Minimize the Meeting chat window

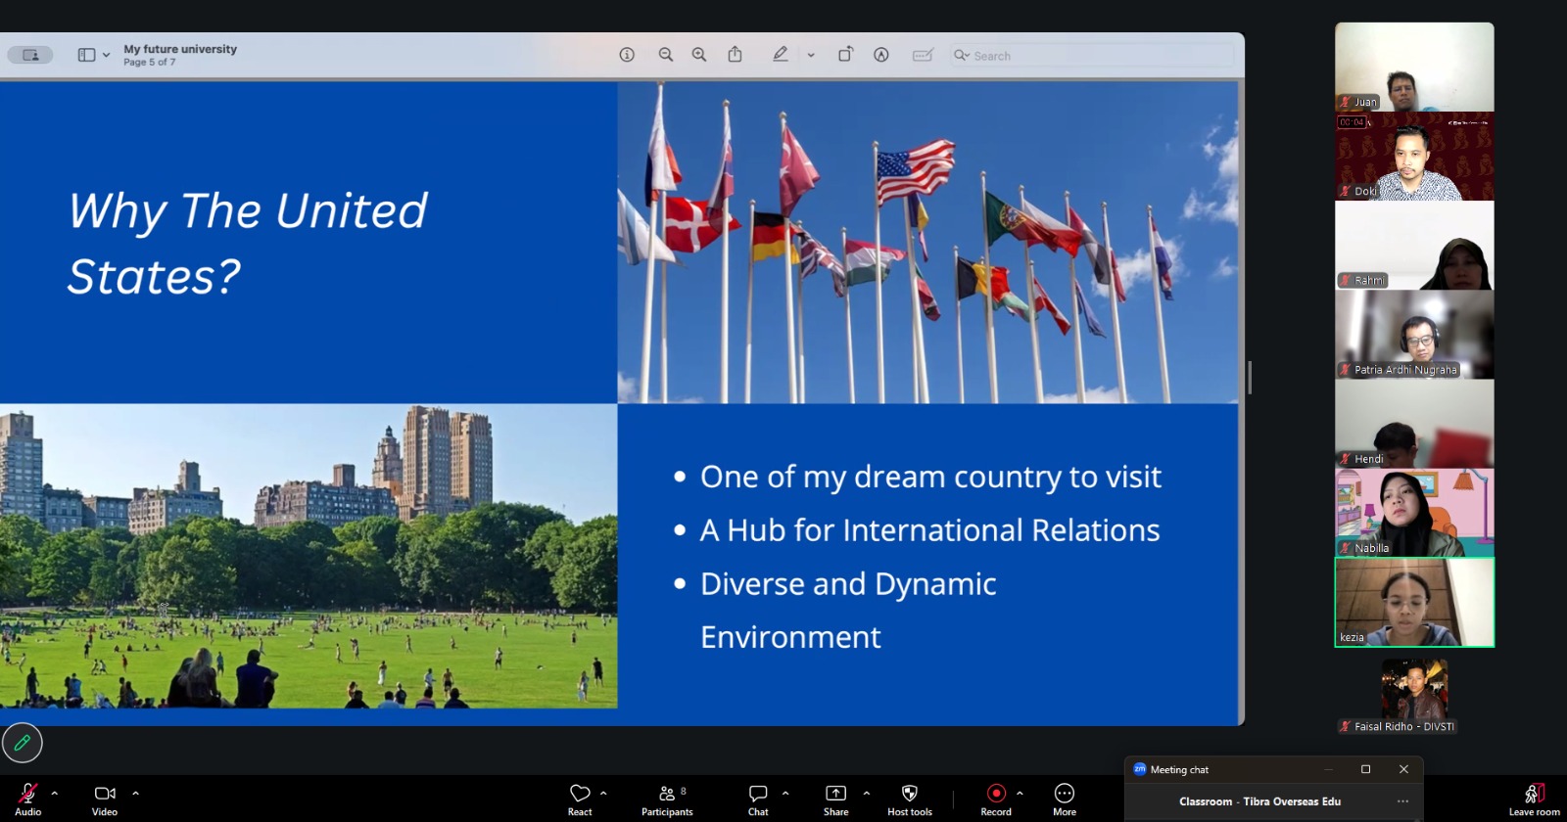(x=1328, y=769)
